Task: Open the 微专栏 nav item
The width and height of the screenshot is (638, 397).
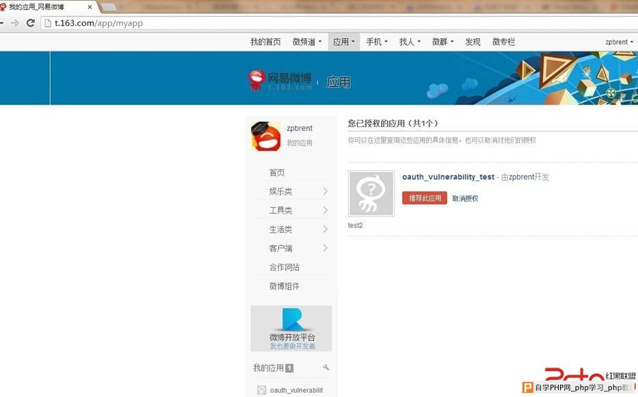Action: pos(504,42)
